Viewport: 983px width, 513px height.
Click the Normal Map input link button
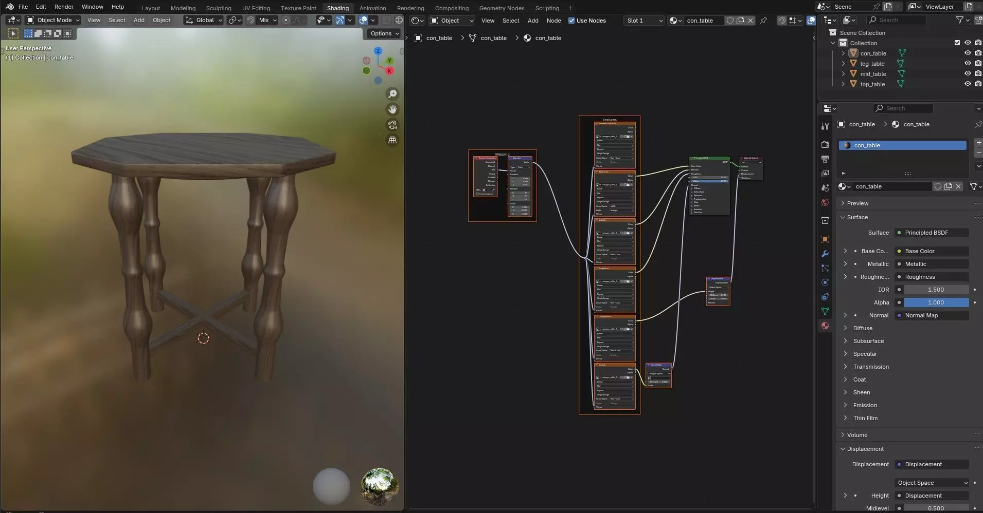click(x=932, y=315)
